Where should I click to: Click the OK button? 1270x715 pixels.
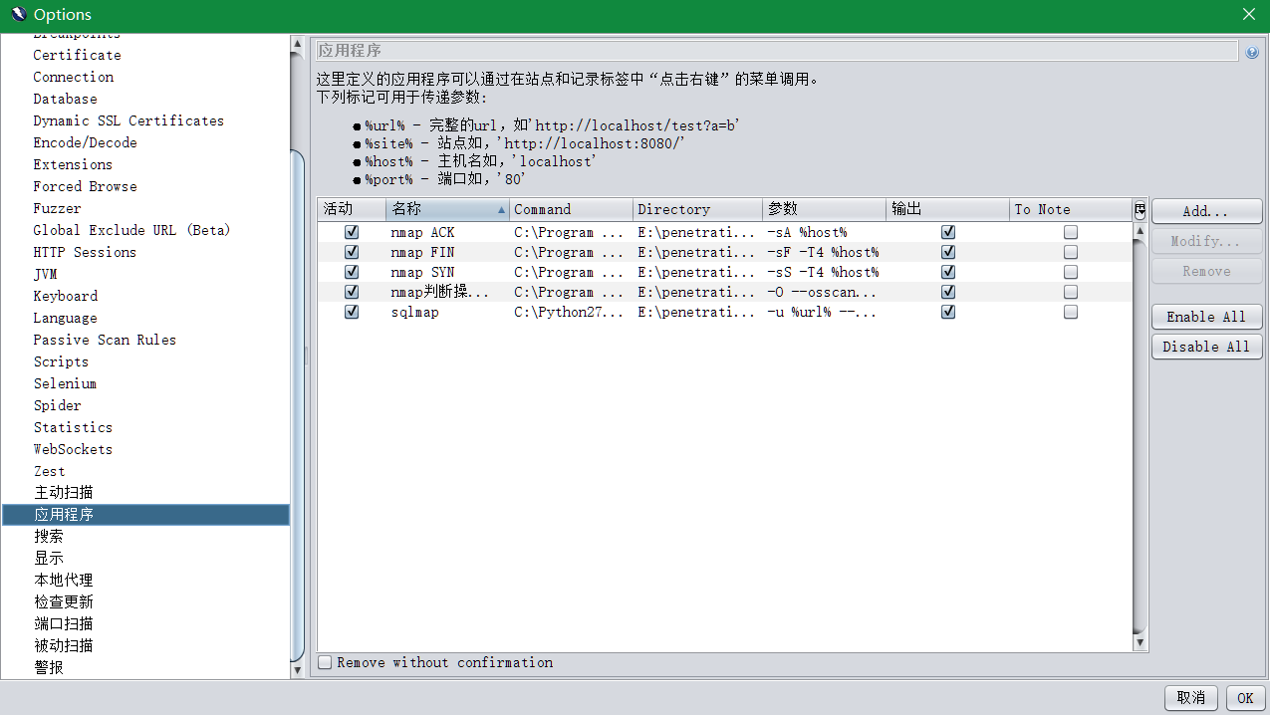pyautogui.click(x=1245, y=698)
